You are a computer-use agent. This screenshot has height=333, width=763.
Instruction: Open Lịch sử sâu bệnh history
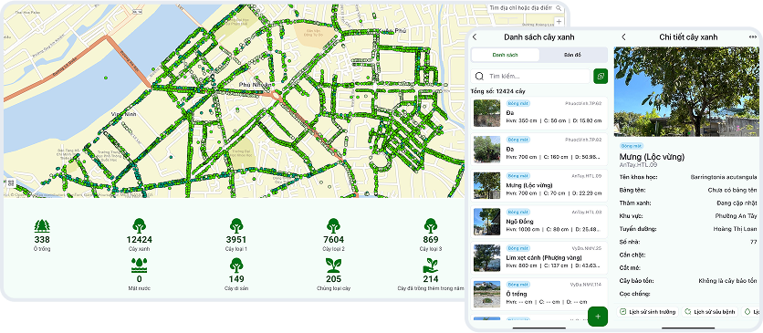710,312
